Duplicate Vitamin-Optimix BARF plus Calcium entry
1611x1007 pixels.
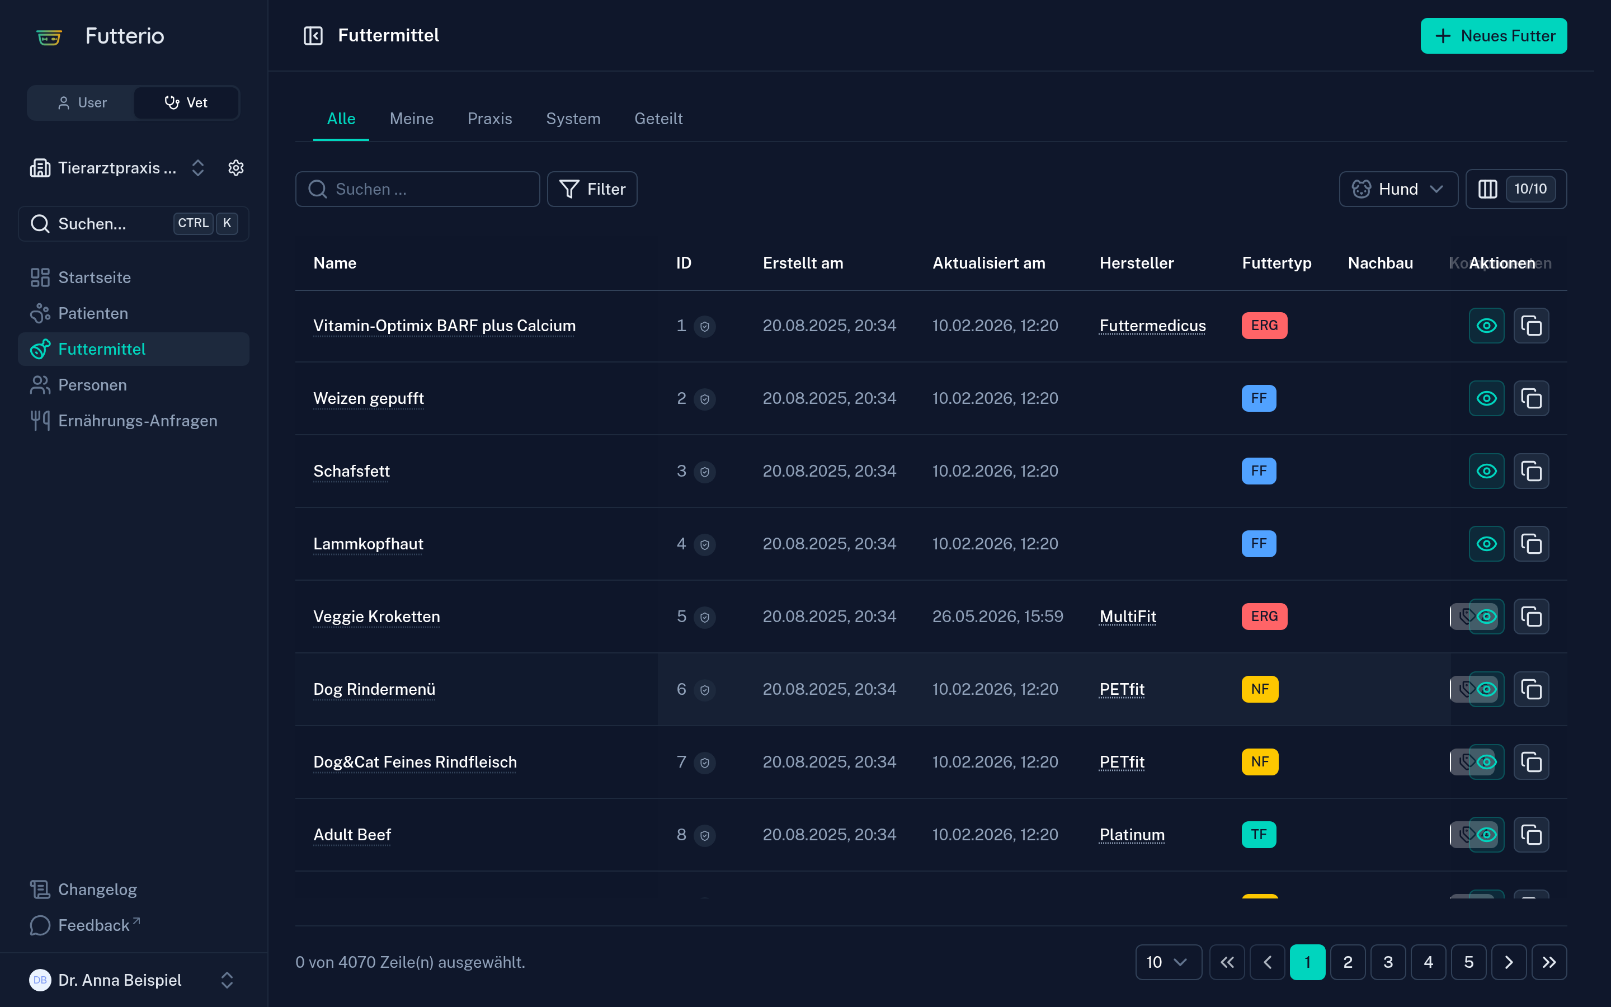1531,326
